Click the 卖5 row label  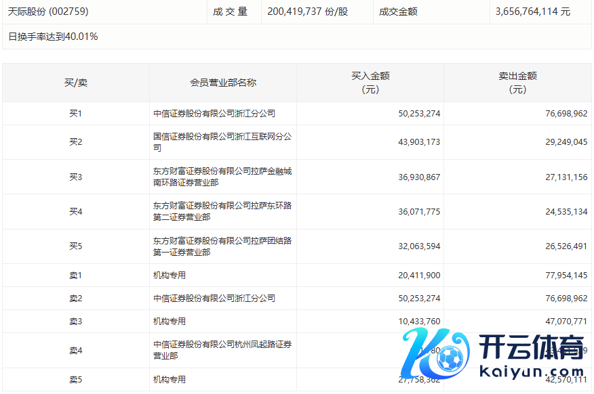pyautogui.click(x=75, y=380)
